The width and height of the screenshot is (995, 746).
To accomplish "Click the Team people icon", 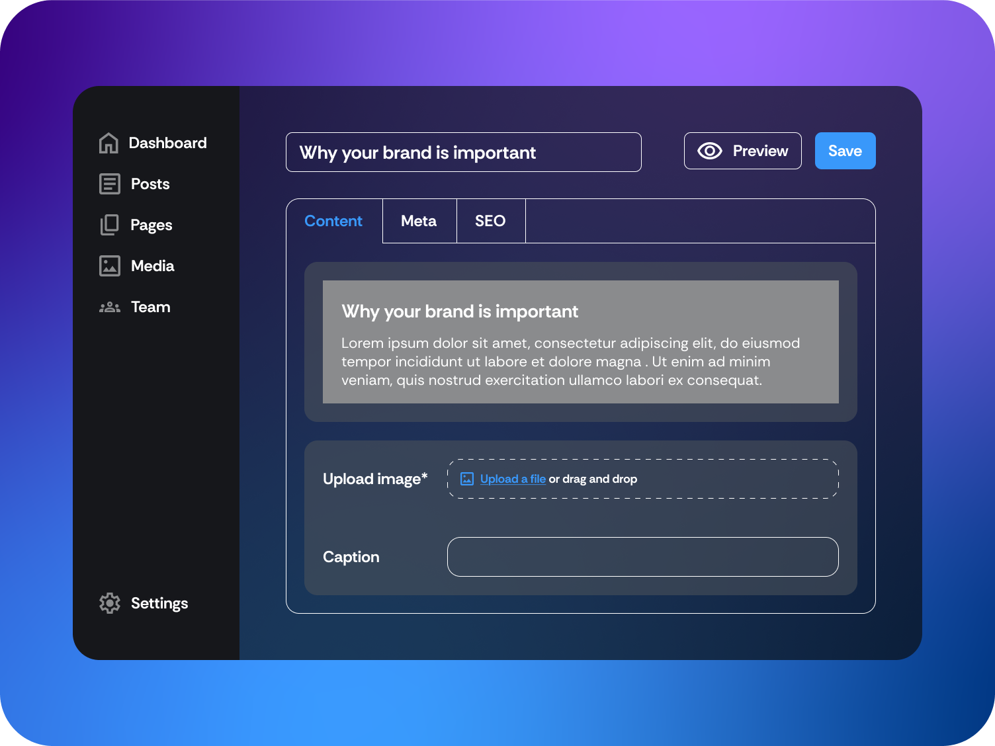I will tap(109, 308).
